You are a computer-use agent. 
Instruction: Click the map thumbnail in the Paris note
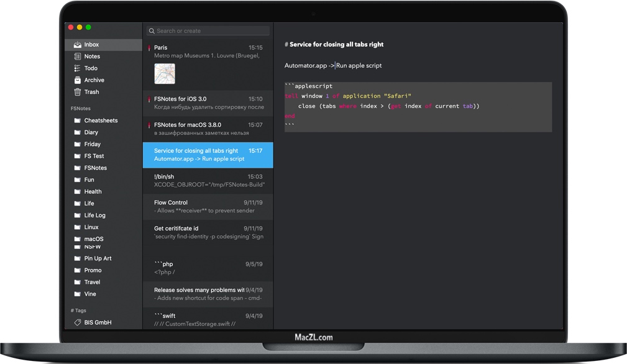(164, 73)
